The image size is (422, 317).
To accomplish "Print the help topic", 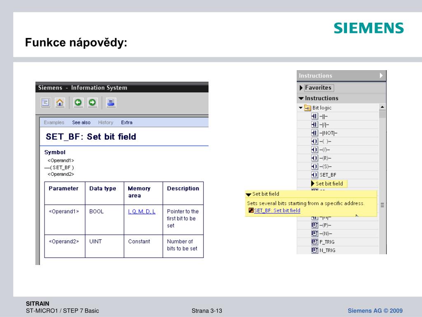I will tap(111, 102).
